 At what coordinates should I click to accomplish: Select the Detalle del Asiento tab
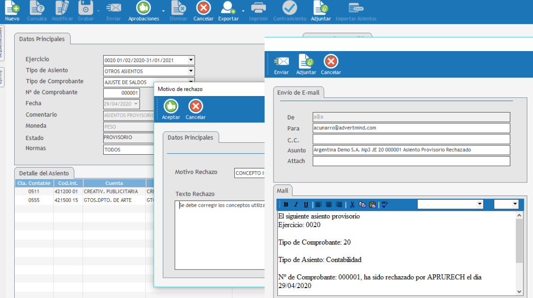tap(44, 173)
